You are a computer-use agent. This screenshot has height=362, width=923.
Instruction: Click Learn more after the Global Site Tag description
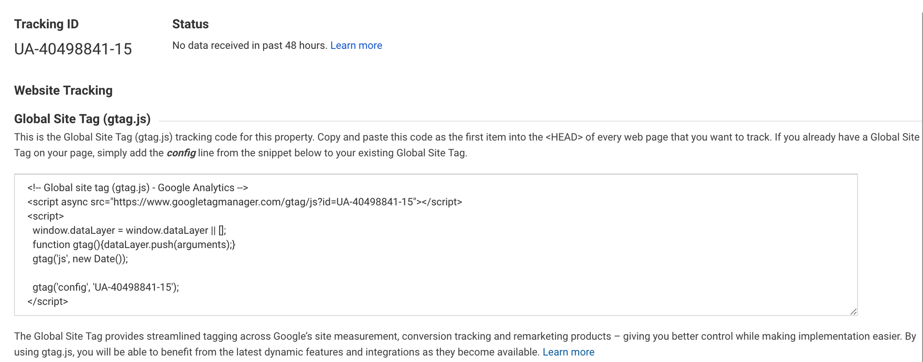(x=568, y=352)
